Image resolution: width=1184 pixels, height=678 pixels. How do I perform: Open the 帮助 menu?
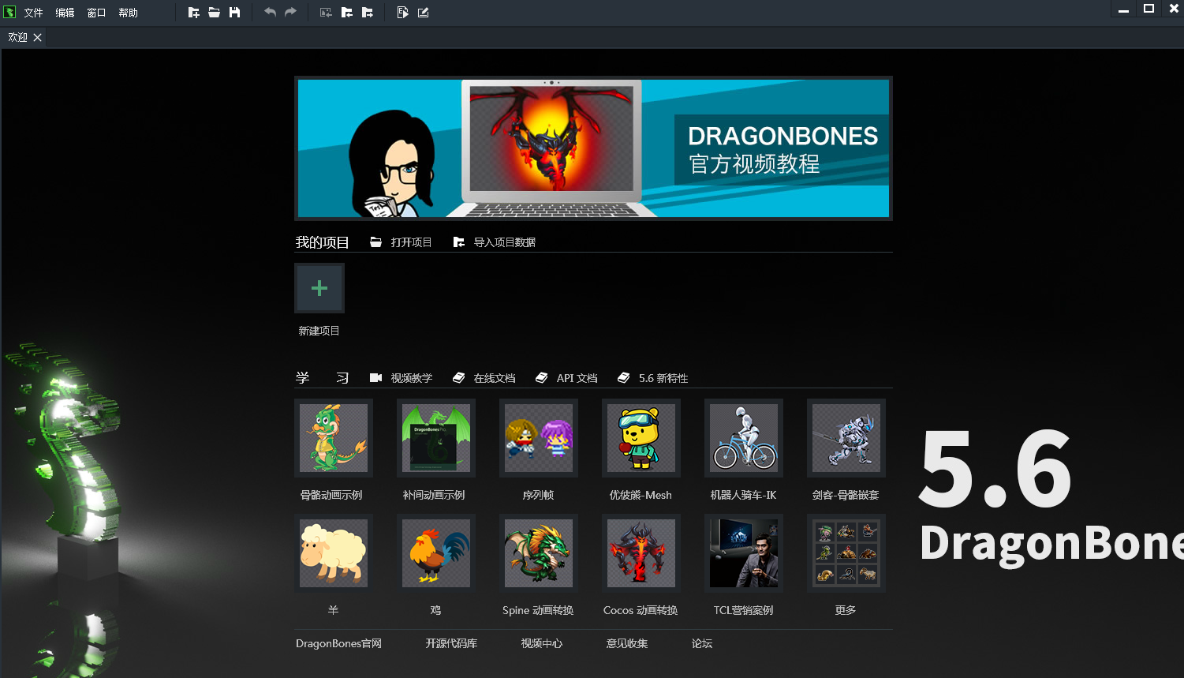(x=128, y=13)
